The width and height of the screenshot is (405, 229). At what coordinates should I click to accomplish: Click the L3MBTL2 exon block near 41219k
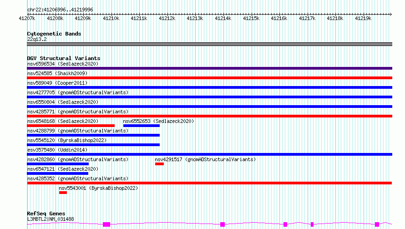(x=377, y=224)
